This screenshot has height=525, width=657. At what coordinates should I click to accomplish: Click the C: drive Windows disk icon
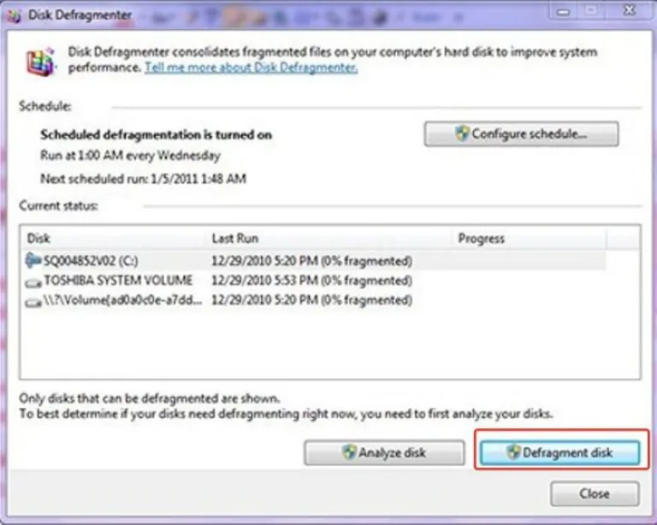coord(33,260)
